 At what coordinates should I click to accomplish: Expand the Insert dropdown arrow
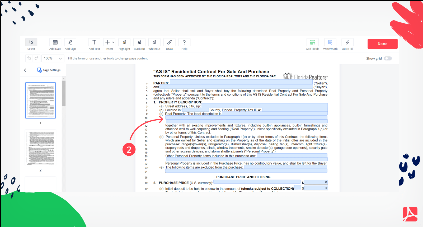tap(113, 42)
